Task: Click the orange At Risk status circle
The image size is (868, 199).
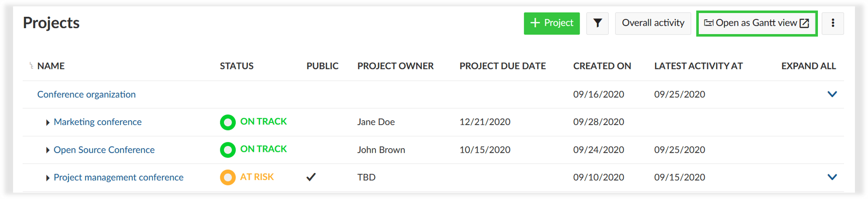Action: [228, 178]
